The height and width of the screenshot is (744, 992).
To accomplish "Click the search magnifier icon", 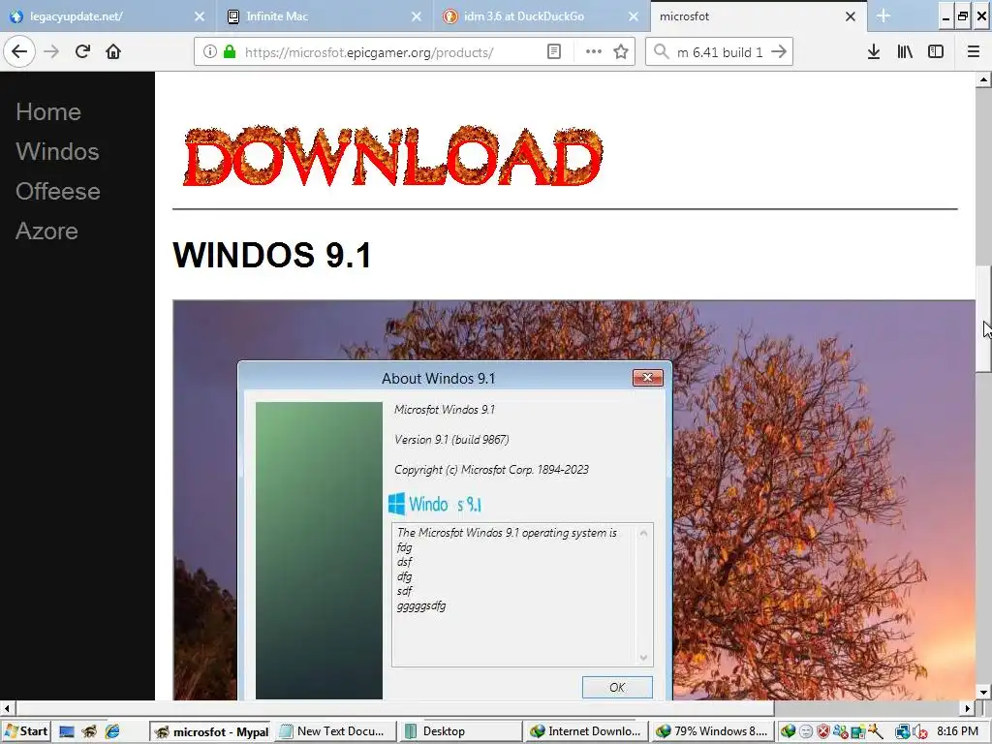I will point(661,52).
